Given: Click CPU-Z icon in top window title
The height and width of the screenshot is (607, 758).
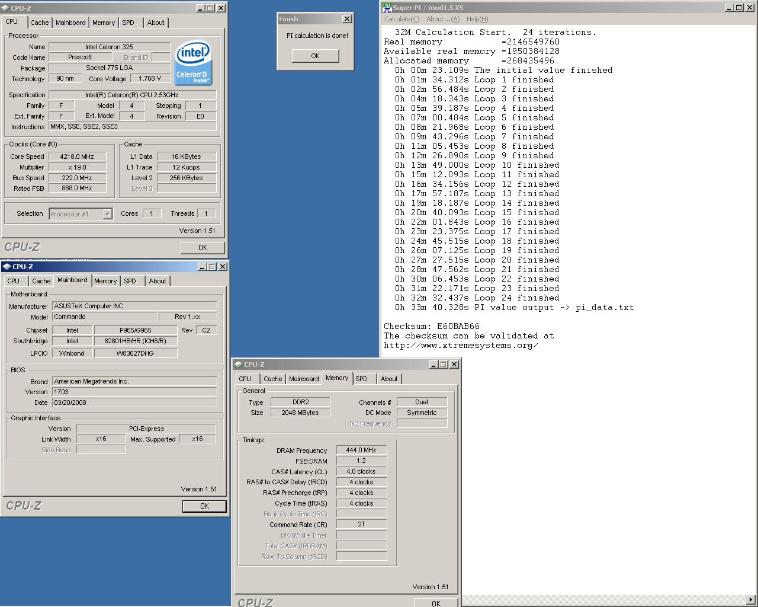Looking at the screenshot, I should 6,8.
